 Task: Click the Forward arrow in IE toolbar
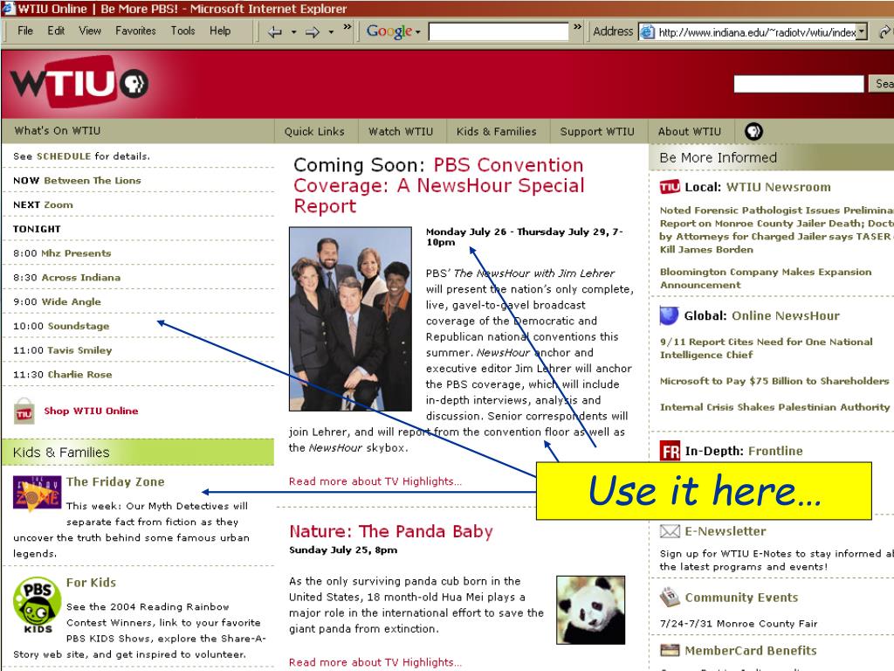tap(312, 32)
